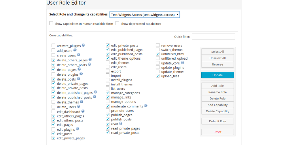Click help icon beside moderate_comments
The width and height of the screenshot is (288, 145).
(x=146, y=106)
